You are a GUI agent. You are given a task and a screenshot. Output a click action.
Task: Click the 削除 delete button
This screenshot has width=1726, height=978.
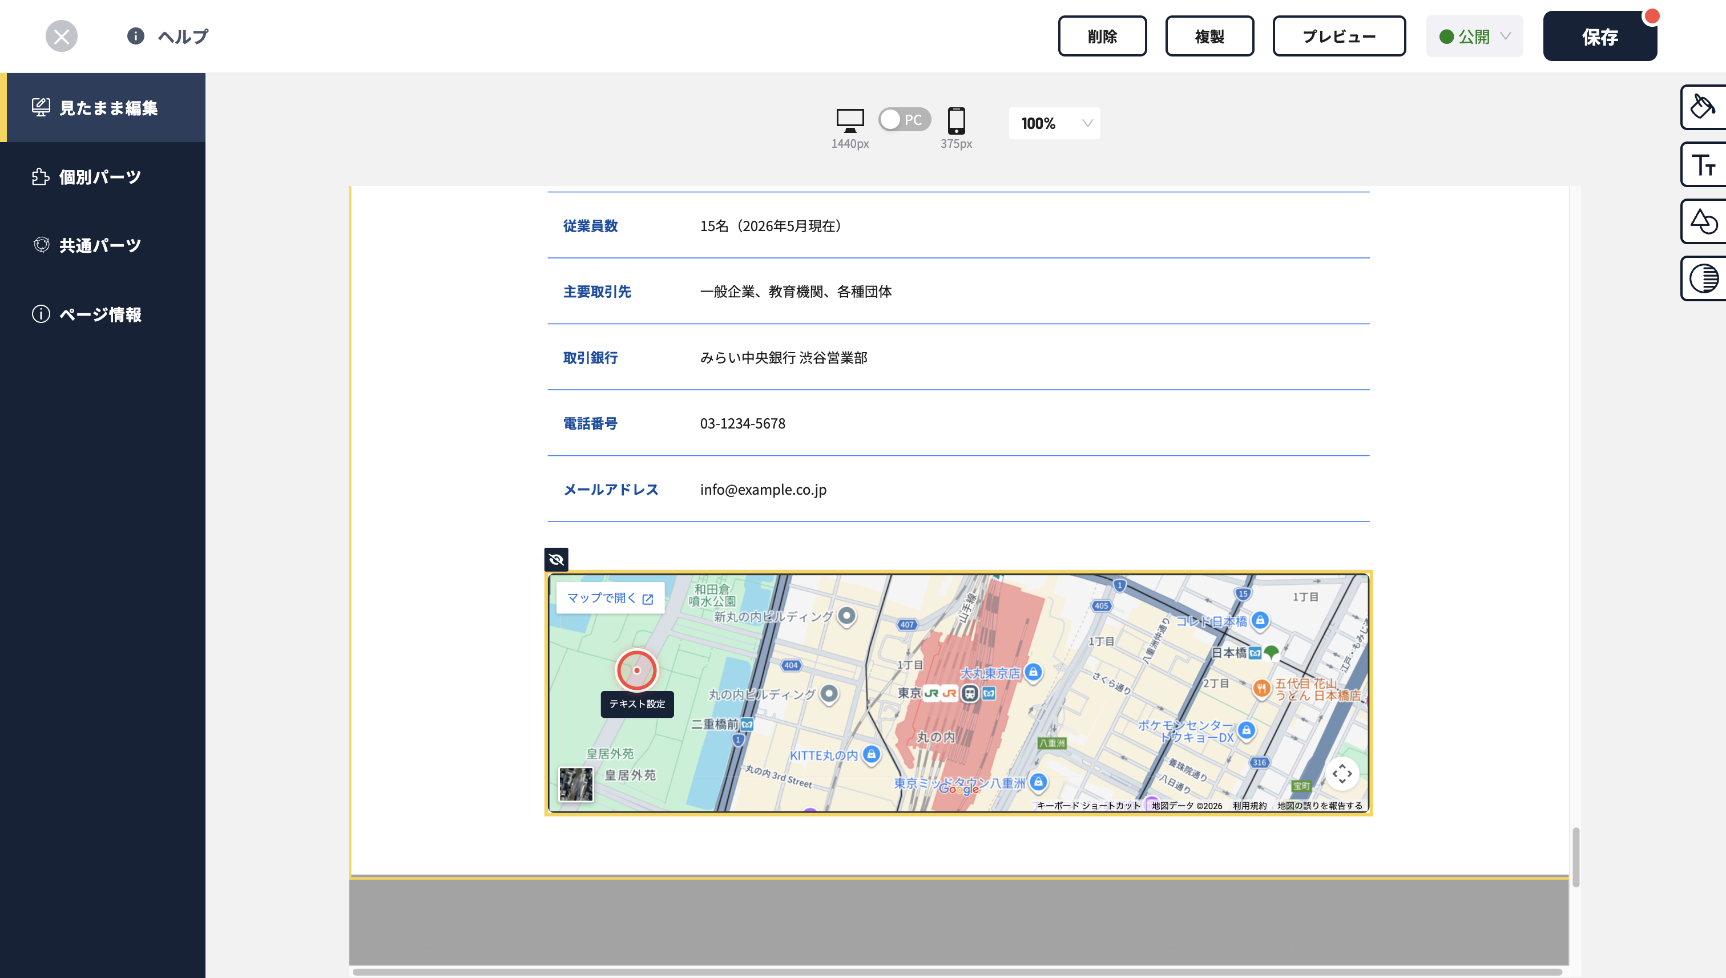[1102, 37]
